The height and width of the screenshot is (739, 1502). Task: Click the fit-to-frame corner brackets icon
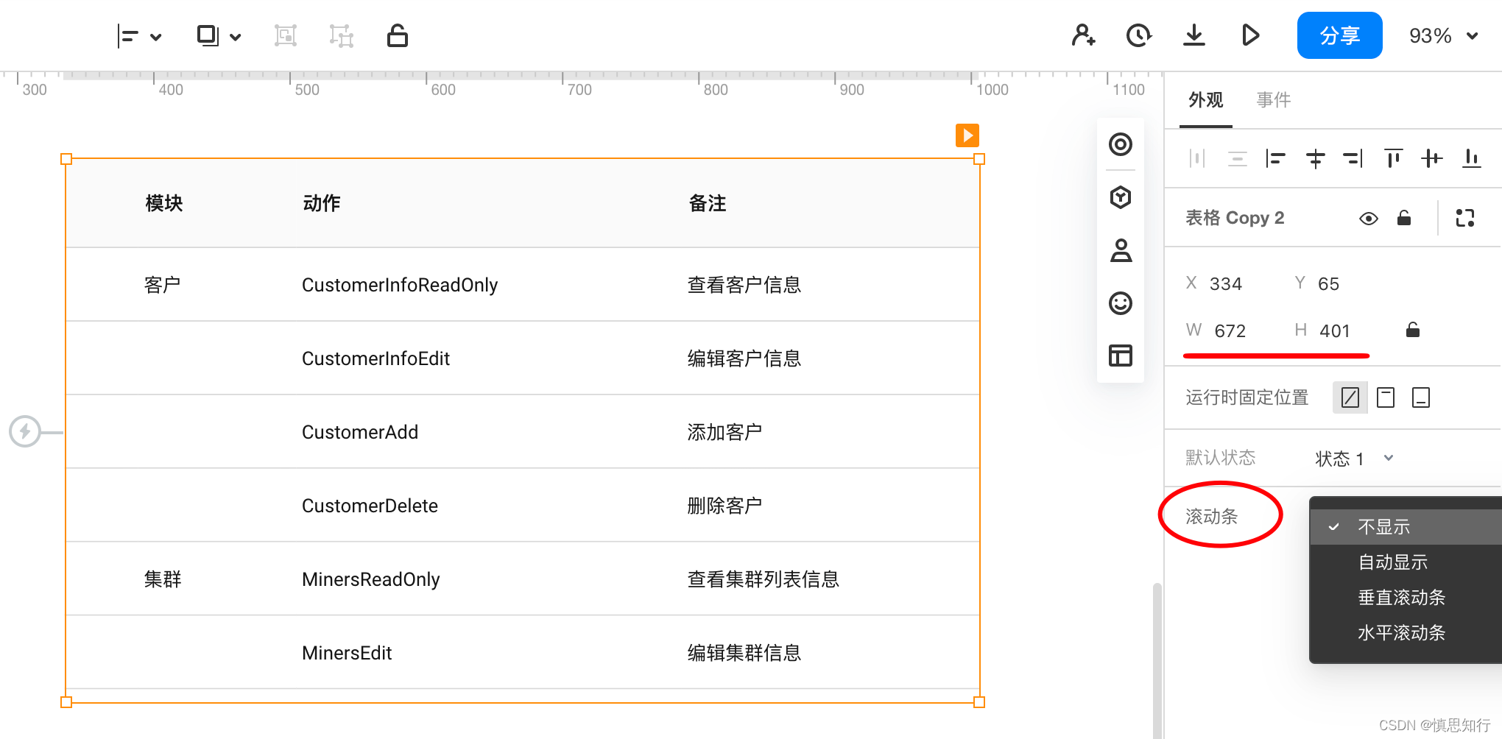(x=1465, y=218)
